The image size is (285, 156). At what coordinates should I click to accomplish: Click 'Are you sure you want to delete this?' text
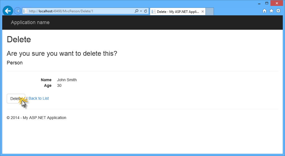[62, 53]
